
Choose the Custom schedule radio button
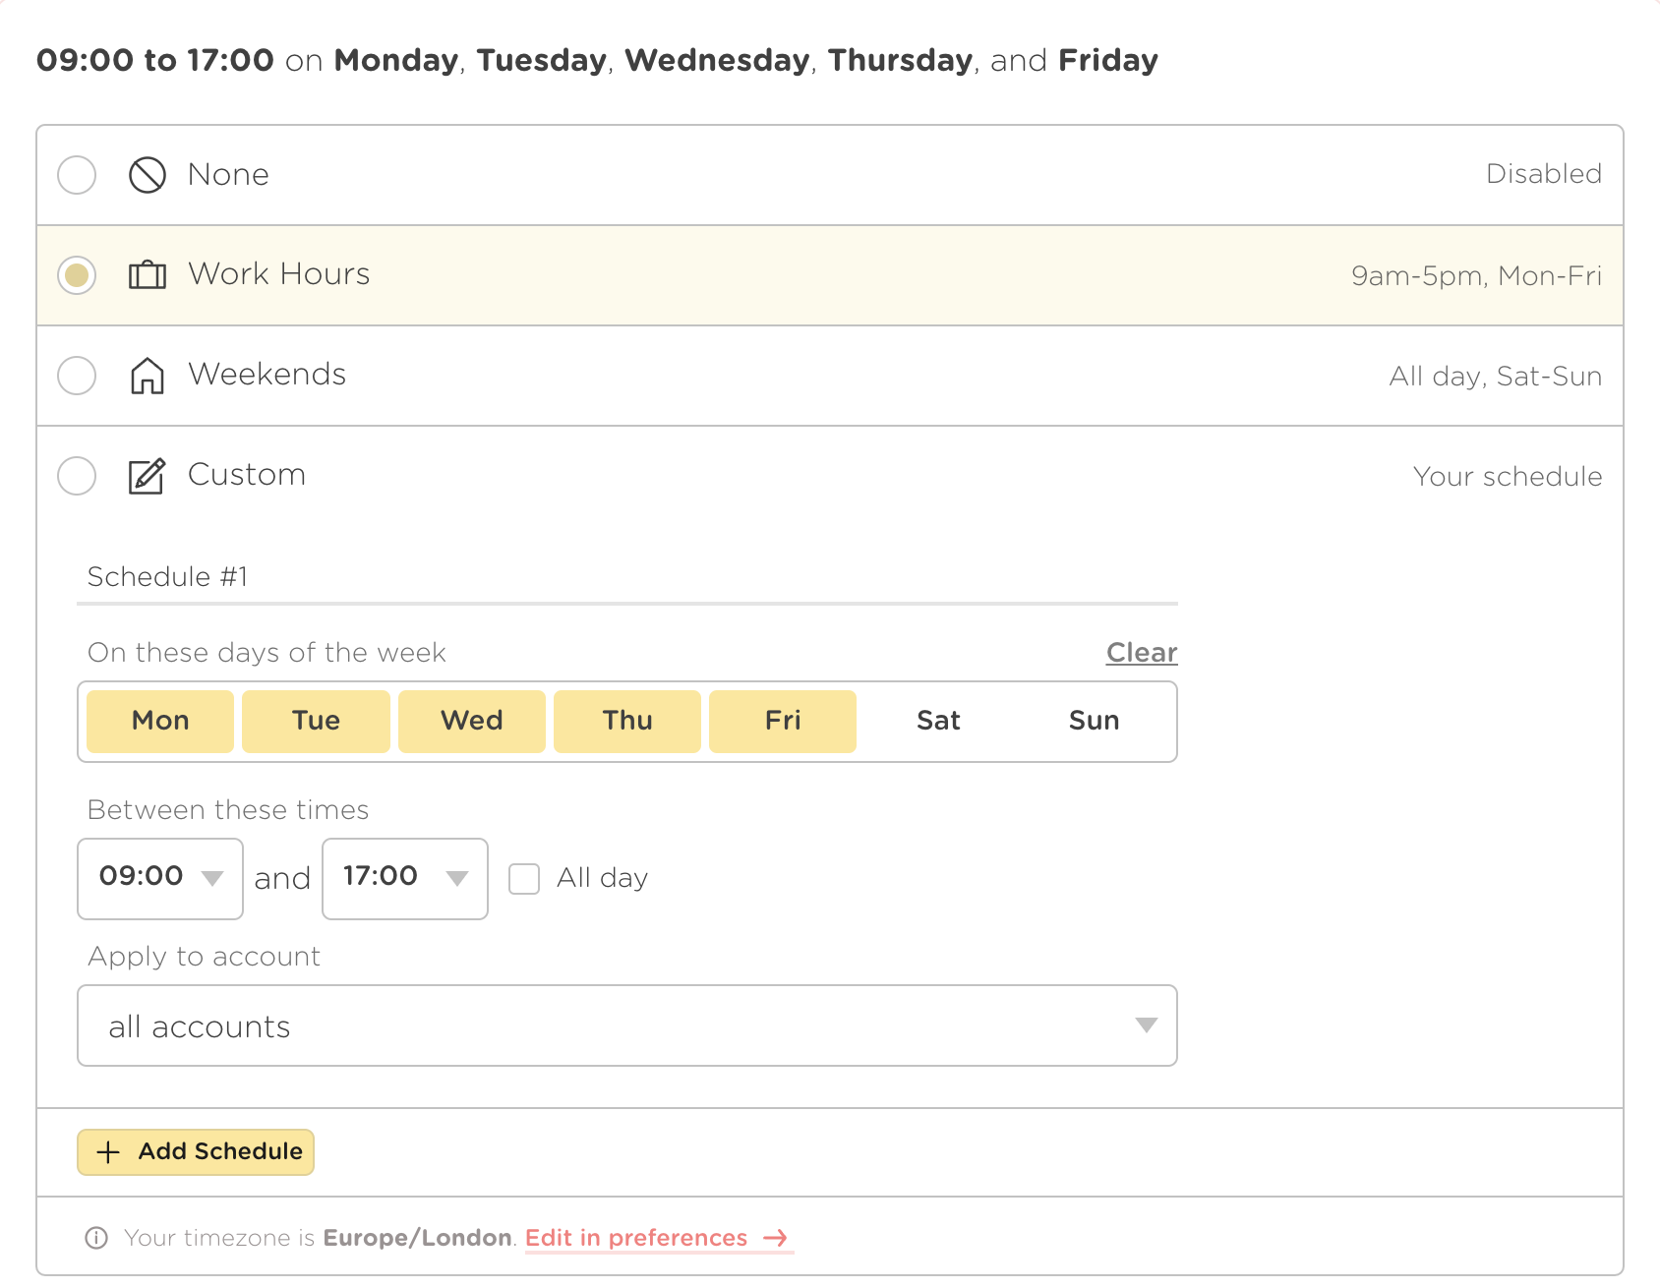77,476
